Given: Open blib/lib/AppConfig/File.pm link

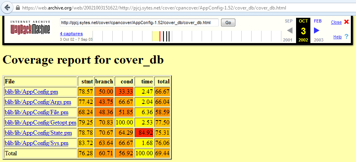Looking at the screenshot, I should [37, 112].
